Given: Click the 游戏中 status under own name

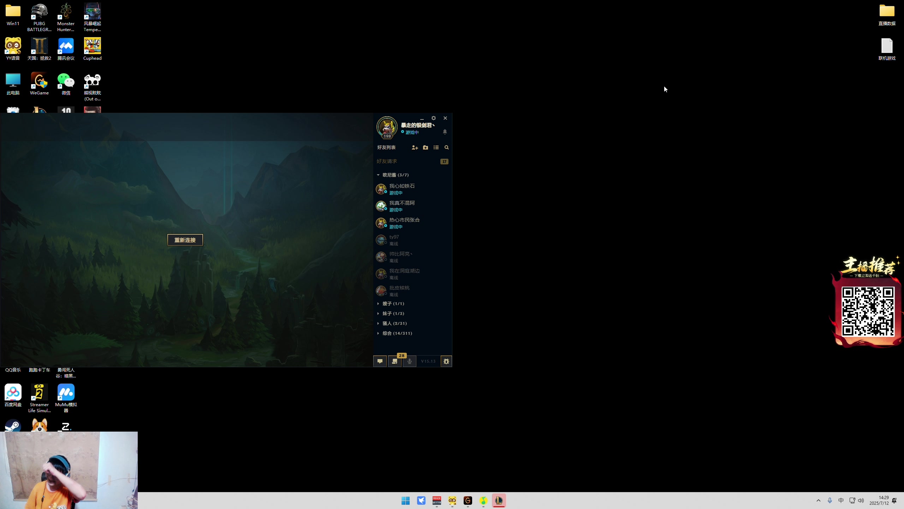Looking at the screenshot, I should coord(412,133).
